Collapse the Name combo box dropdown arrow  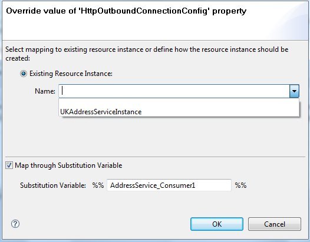294,91
